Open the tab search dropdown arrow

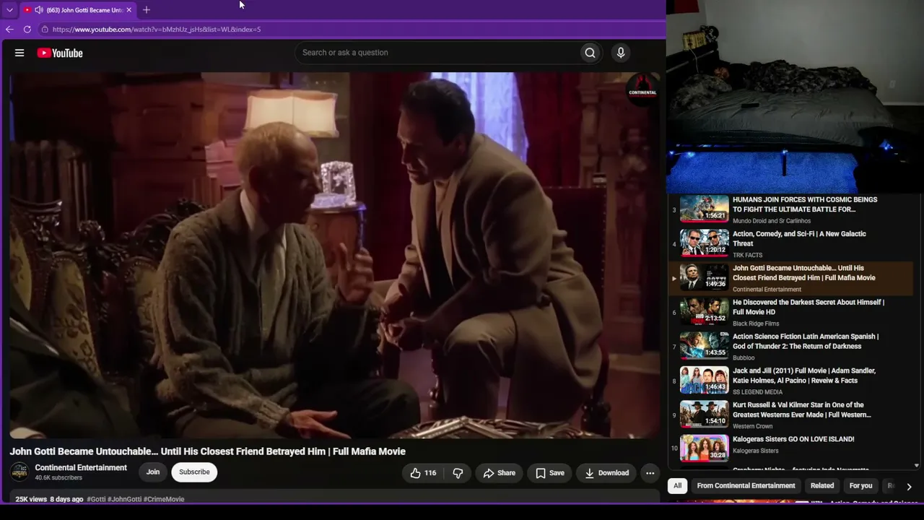[9, 10]
